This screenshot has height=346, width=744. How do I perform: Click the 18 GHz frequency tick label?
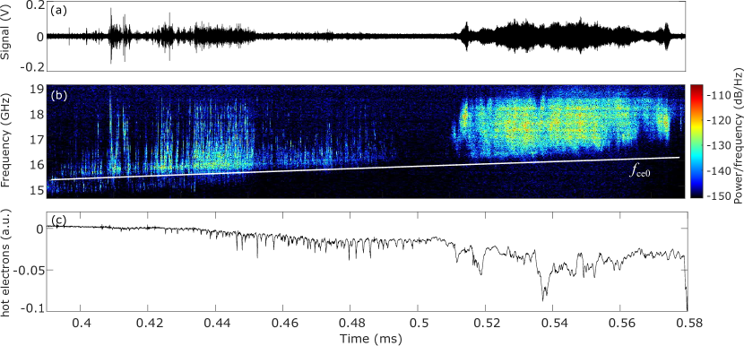tap(39, 114)
